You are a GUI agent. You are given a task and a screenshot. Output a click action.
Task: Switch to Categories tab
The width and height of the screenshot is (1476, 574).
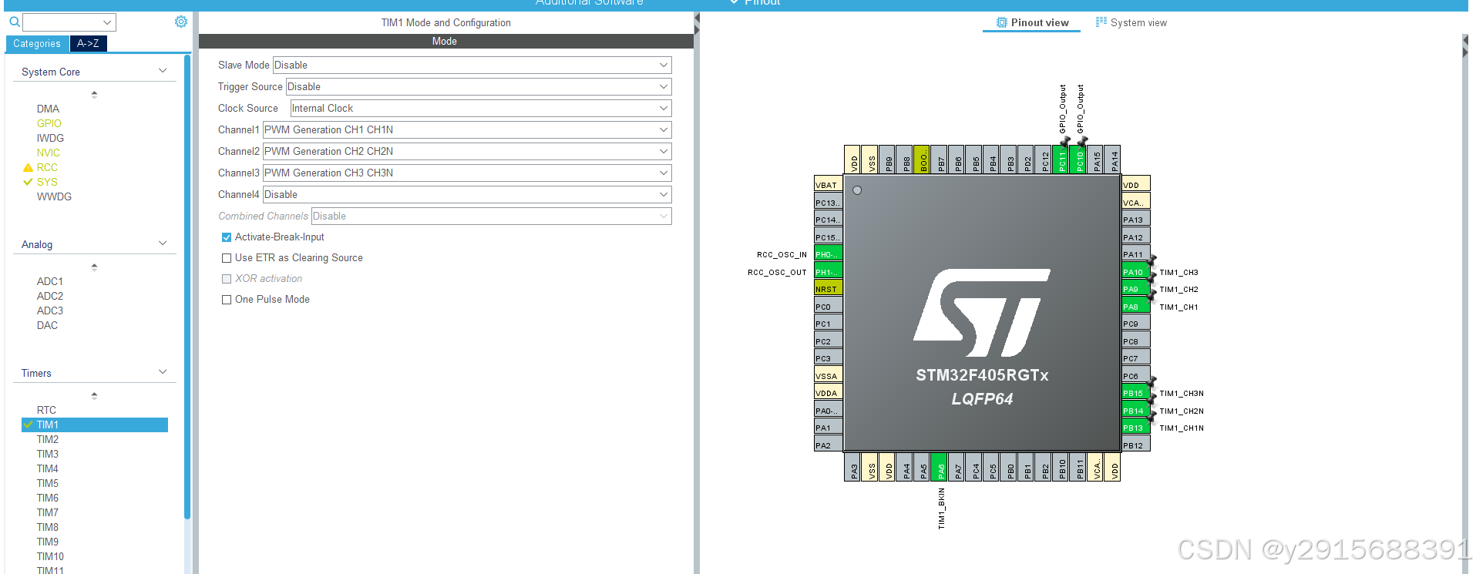pyautogui.click(x=37, y=44)
